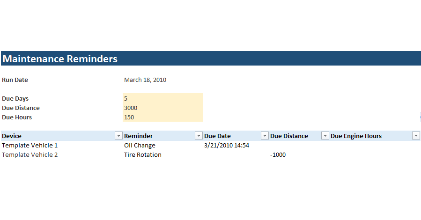Select the Due Days label cell
421x220 pixels.
pyautogui.click(x=15, y=98)
